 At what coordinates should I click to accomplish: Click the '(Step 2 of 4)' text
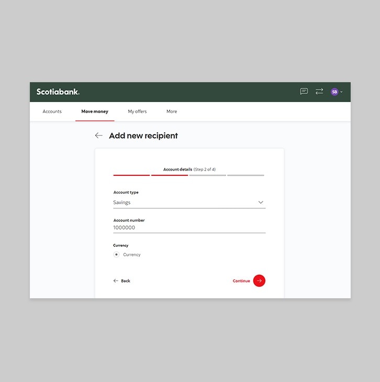pos(205,170)
